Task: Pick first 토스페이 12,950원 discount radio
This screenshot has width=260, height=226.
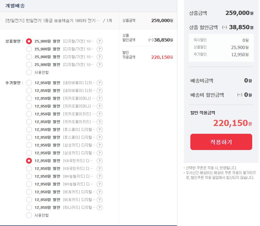Action: pyautogui.click(x=29, y=130)
